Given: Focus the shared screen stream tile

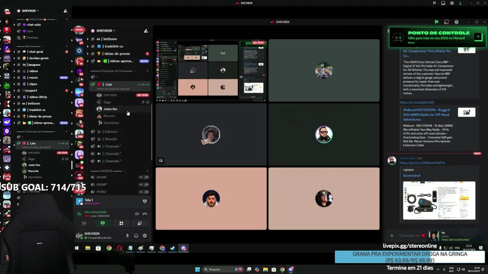Looking at the screenshot, I should (x=211, y=70).
